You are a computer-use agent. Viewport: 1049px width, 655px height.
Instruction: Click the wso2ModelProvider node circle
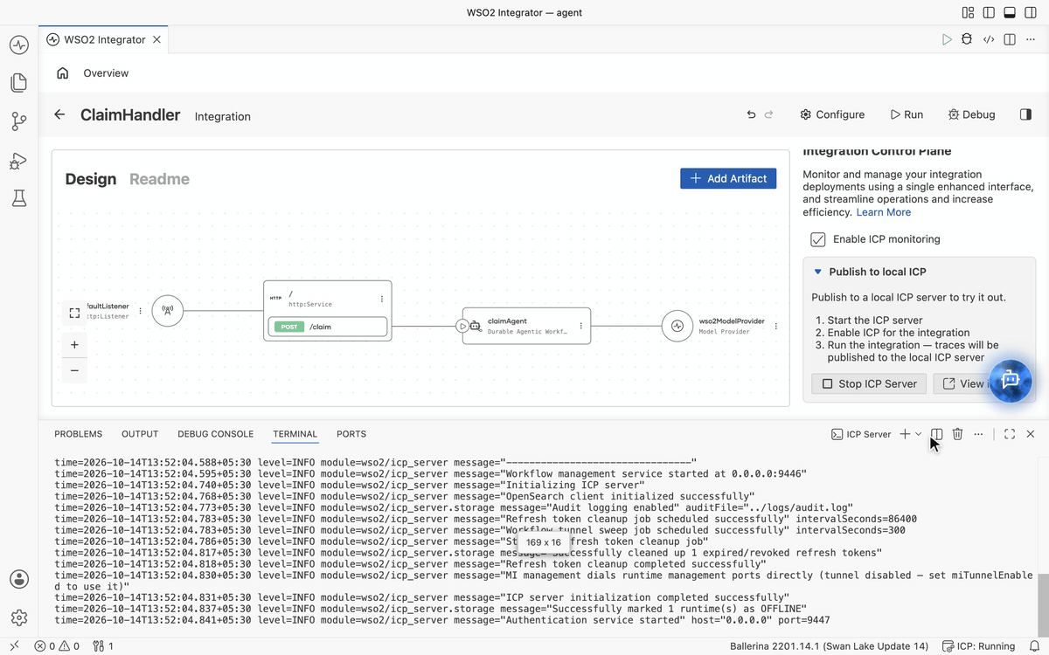pyautogui.click(x=677, y=326)
